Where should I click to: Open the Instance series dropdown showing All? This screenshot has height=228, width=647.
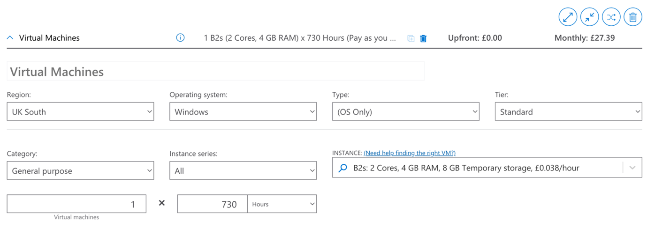pyautogui.click(x=243, y=171)
